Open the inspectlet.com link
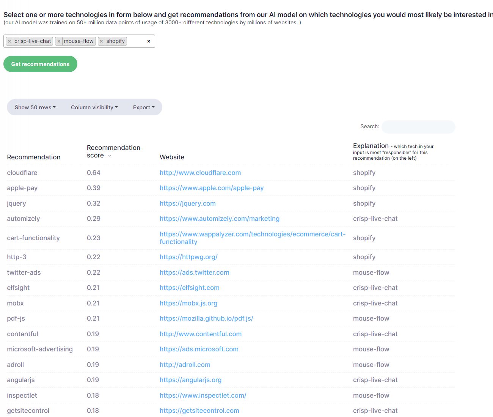The image size is (493, 417). [203, 395]
